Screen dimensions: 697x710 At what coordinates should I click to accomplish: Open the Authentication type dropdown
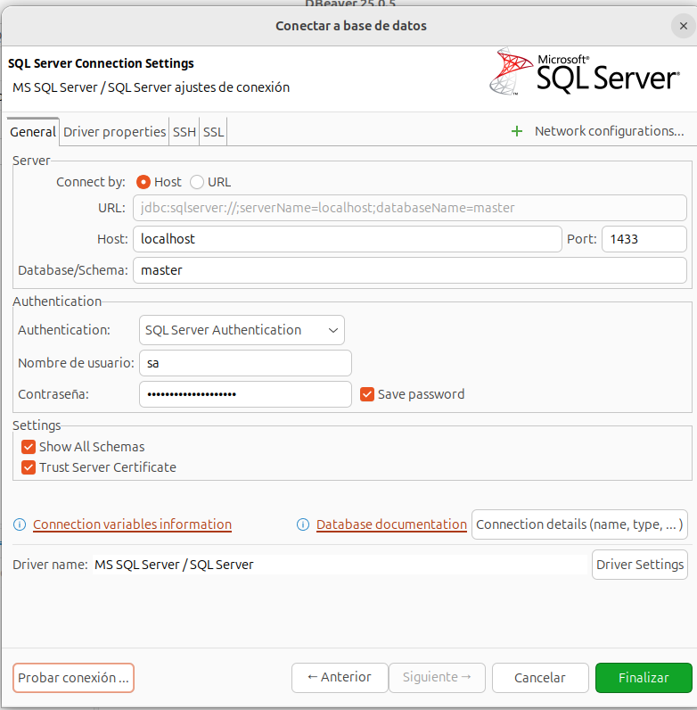click(x=242, y=330)
